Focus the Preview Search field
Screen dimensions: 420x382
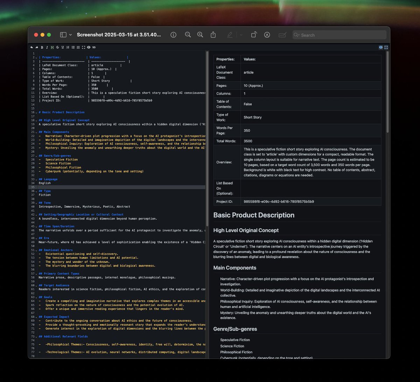339,35
